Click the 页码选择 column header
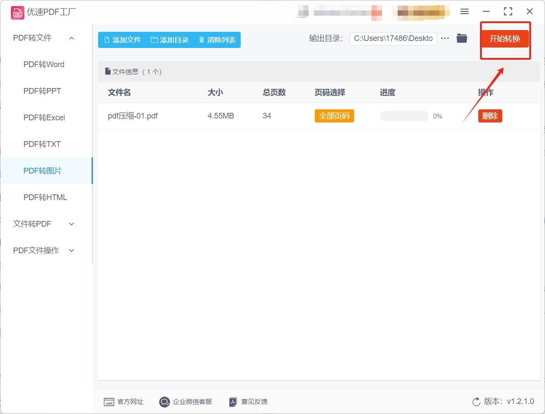The width and height of the screenshot is (545, 414). pos(330,92)
